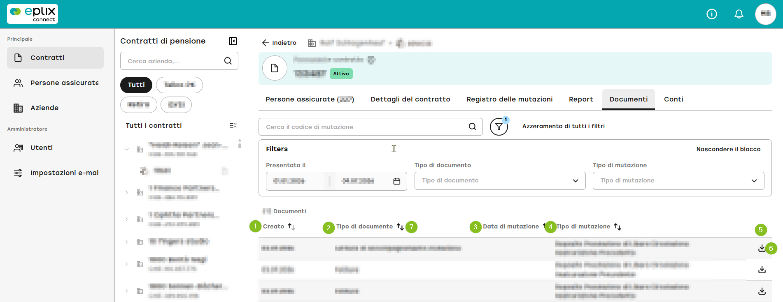Click the eplix connect logo
The image size is (783, 302).
33,14
